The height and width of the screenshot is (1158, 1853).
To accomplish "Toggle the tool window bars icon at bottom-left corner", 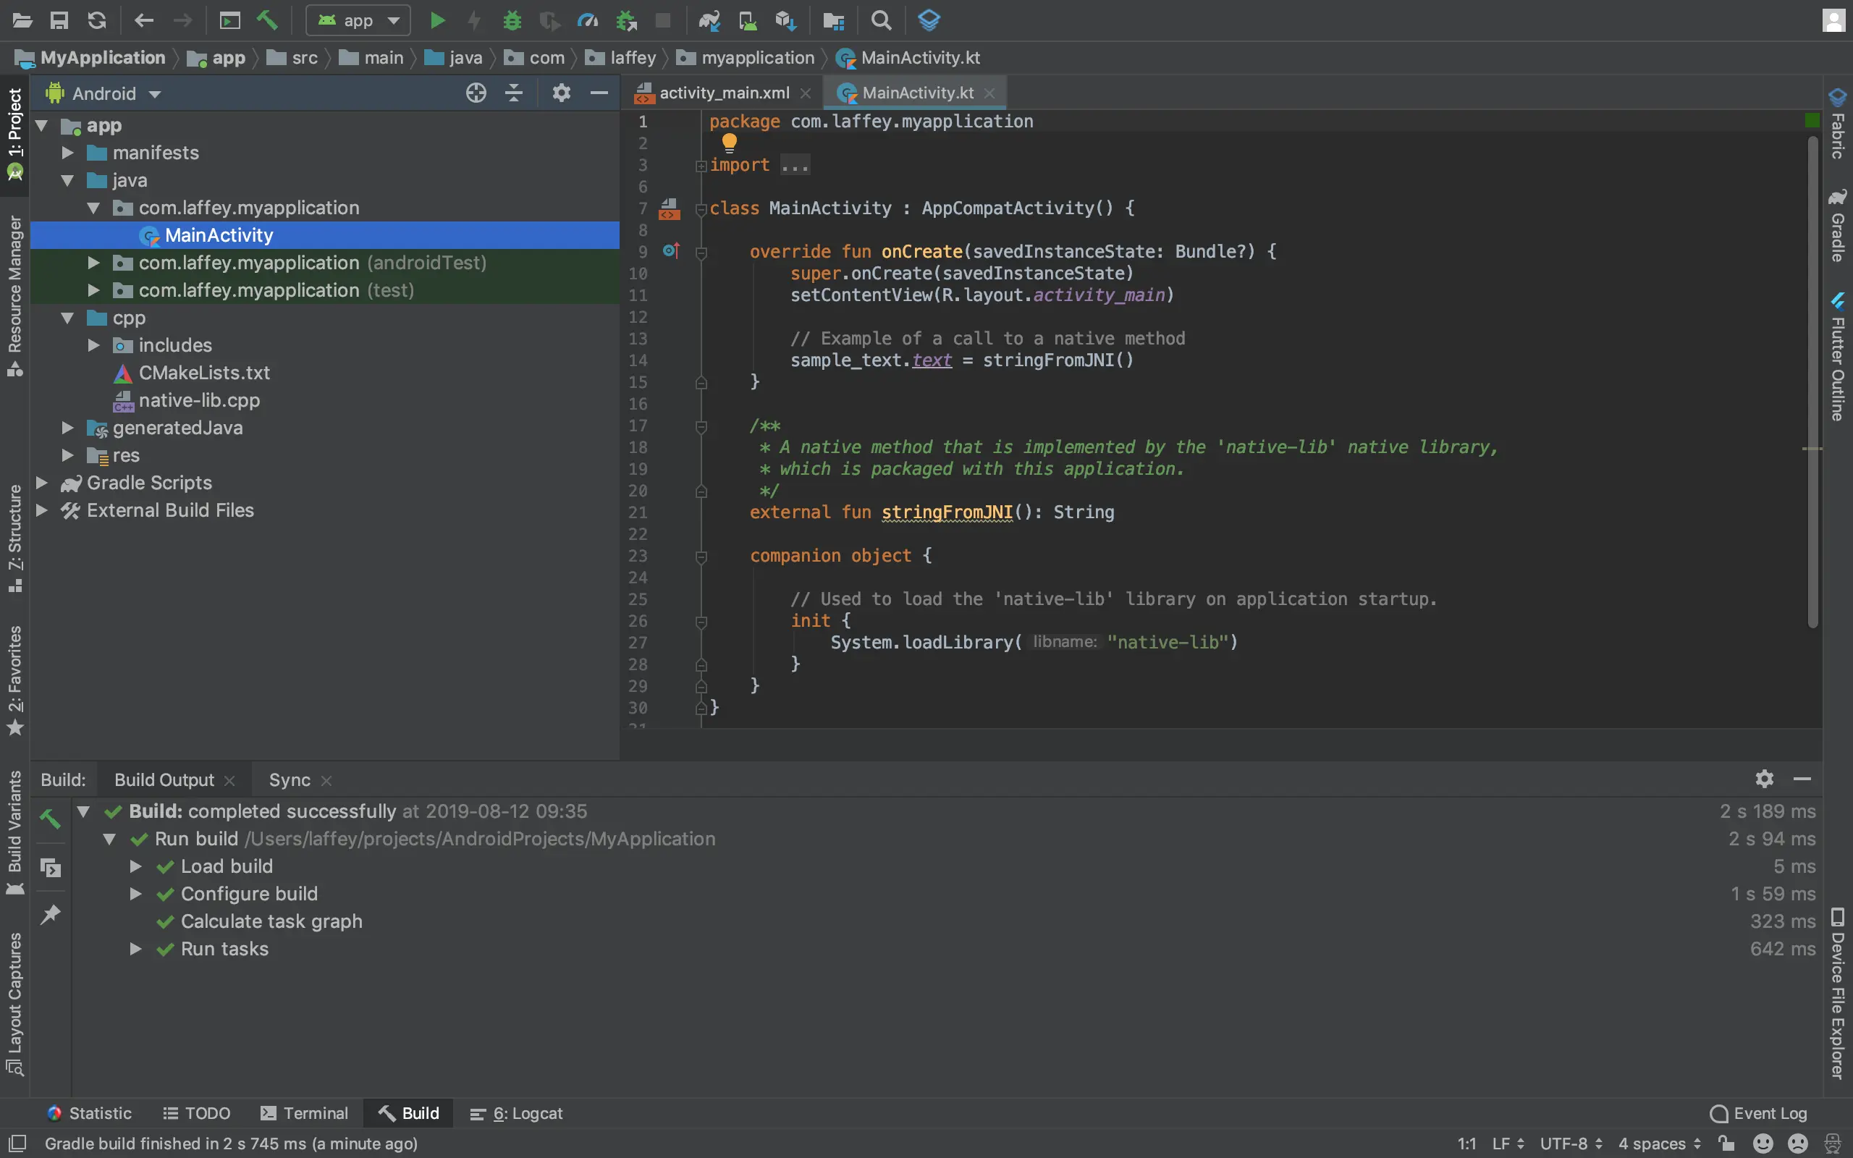I will (x=17, y=1144).
